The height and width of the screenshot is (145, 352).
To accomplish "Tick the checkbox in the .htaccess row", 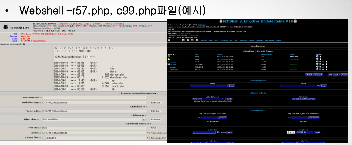I will pyautogui.click(x=327, y=62).
